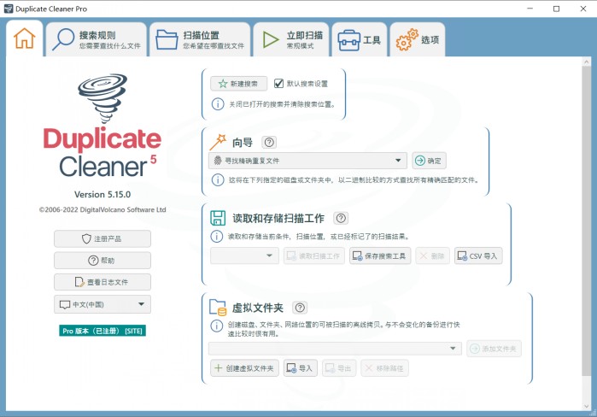The image size is (597, 417).
Task: Click the 导出 button
Action: pyautogui.click(x=339, y=368)
